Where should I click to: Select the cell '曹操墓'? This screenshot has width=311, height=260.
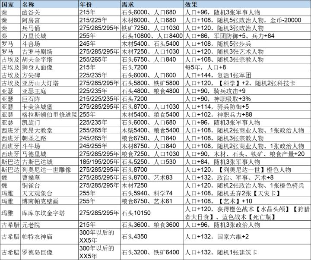(49, 178)
